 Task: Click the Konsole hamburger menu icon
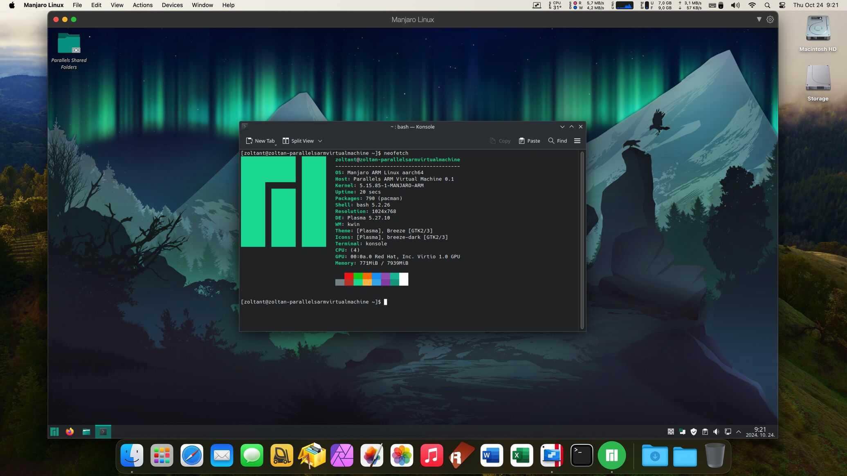(x=577, y=141)
